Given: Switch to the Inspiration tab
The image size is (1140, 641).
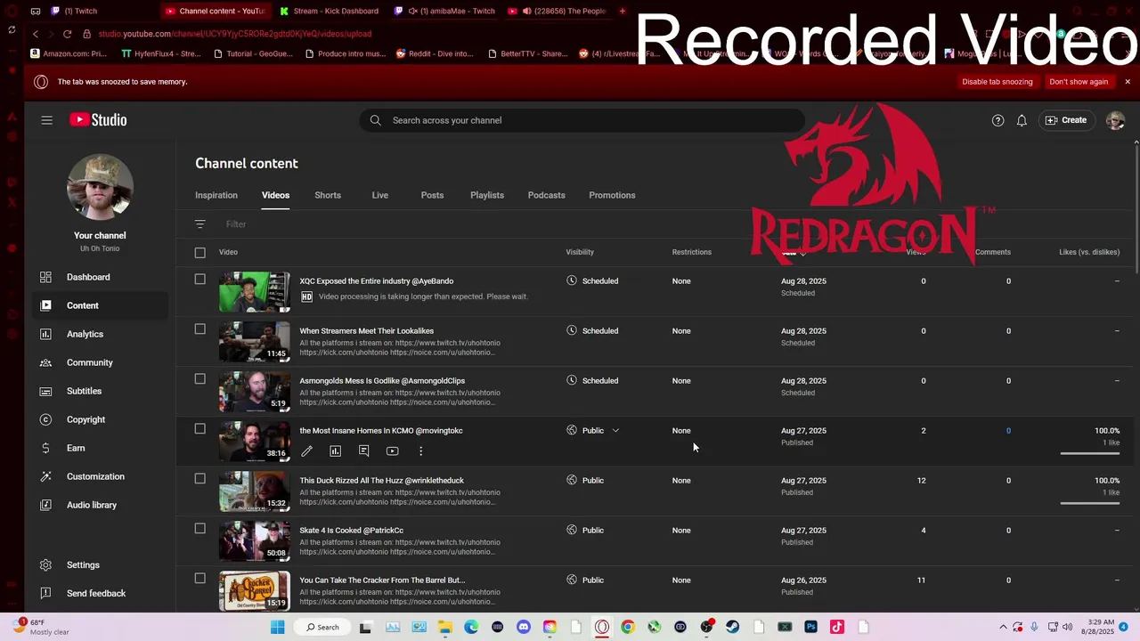Looking at the screenshot, I should [216, 195].
